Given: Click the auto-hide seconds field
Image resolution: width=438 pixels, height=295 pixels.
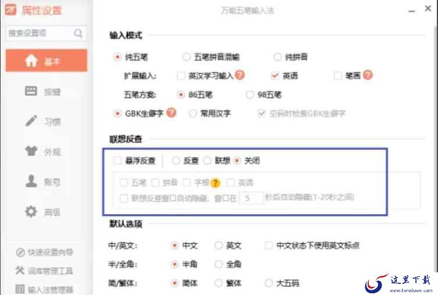Looking at the screenshot, I should 251,198.
